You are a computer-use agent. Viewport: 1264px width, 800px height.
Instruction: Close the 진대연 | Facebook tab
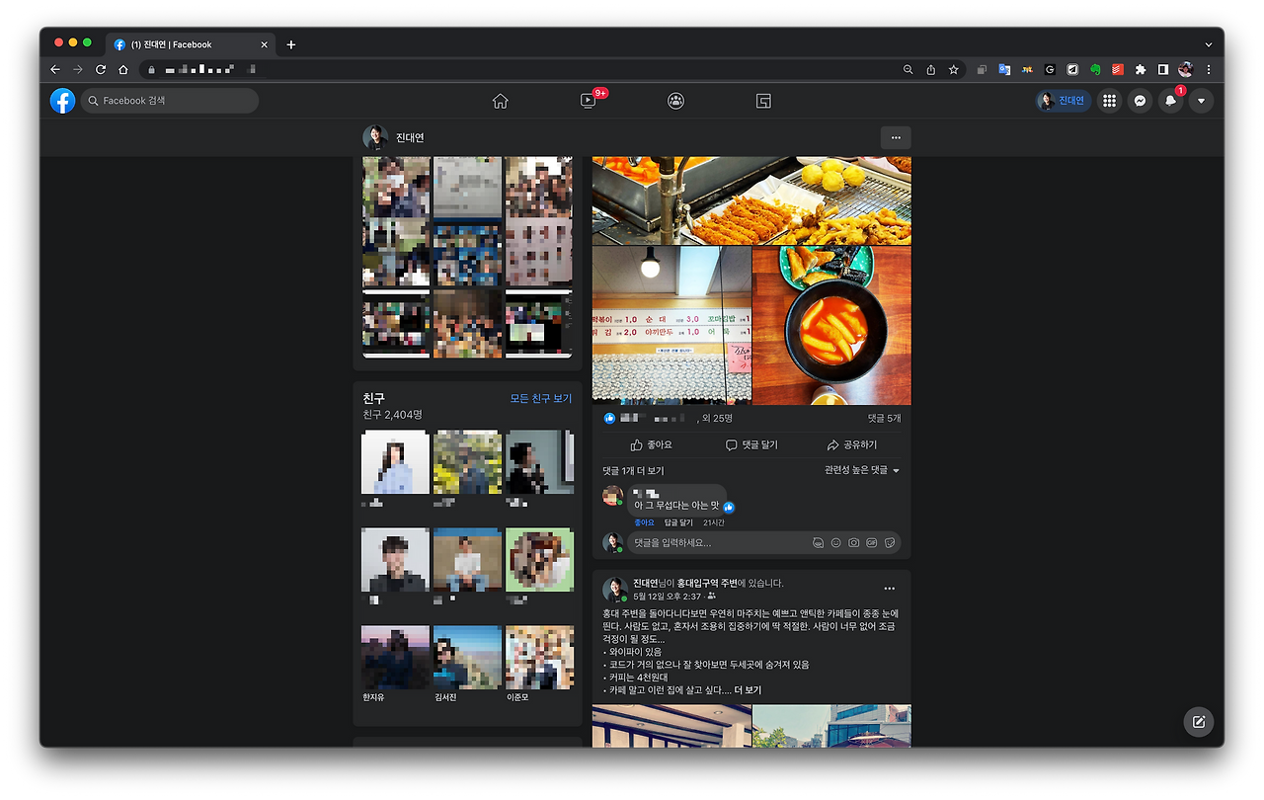coord(265,44)
